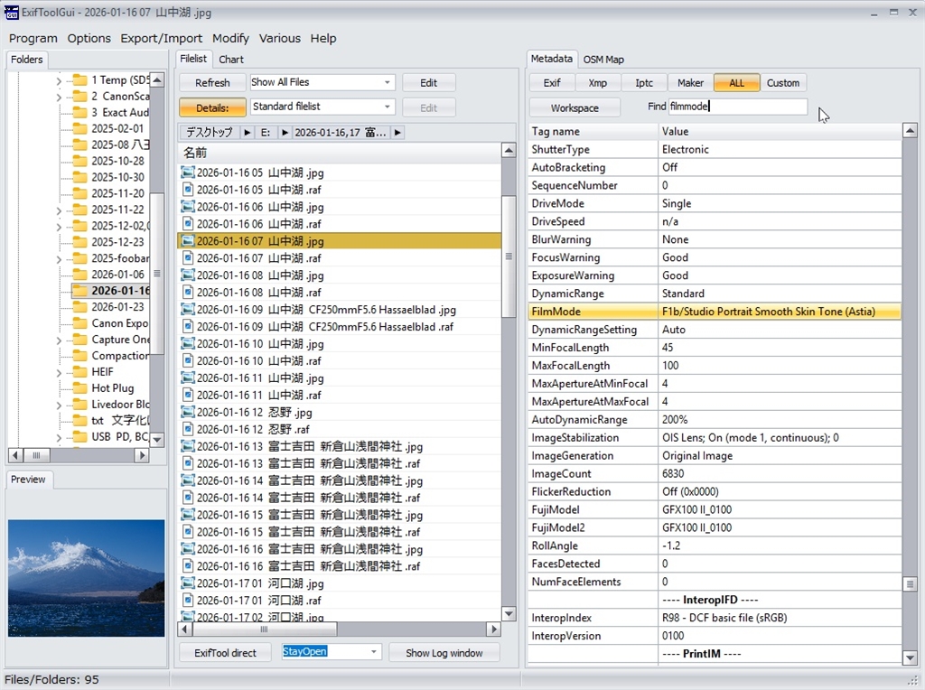Click the Refresh button
The width and height of the screenshot is (925, 690).
tap(212, 83)
